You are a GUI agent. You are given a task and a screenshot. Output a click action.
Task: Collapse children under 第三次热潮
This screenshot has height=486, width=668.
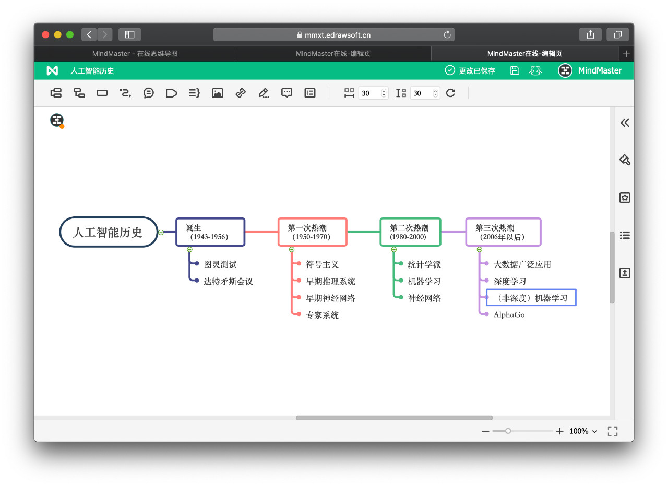pyautogui.click(x=480, y=249)
